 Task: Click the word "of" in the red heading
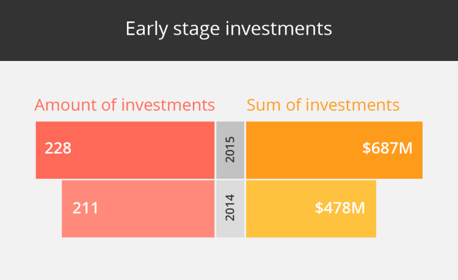tap(109, 105)
